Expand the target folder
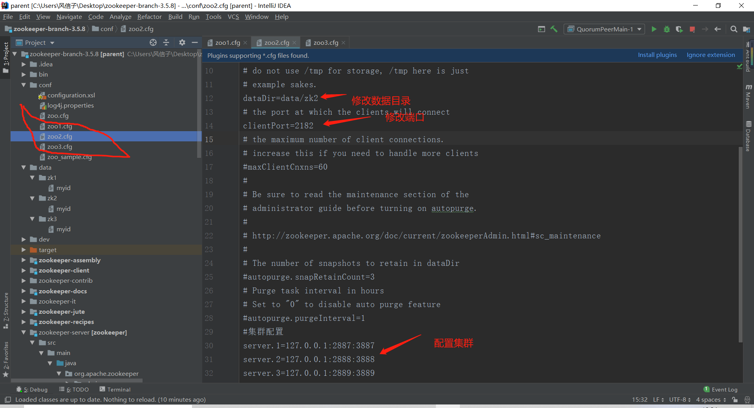The image size is (754, 408). (24, 250)
